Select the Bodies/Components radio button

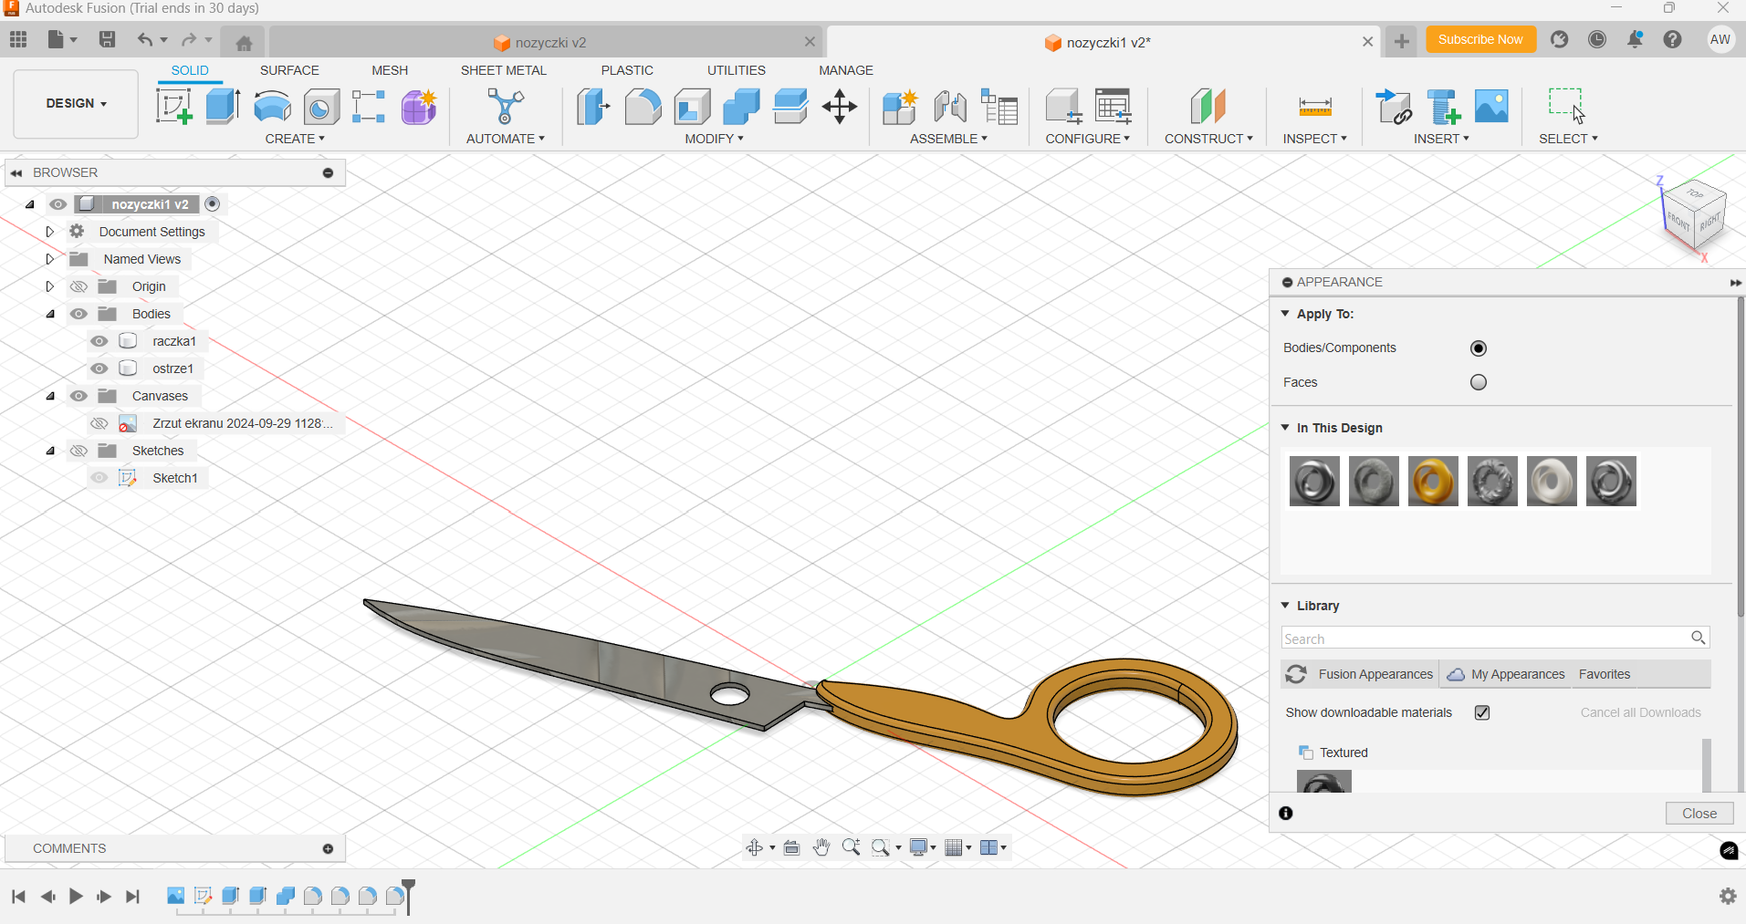pyautogui.click(x=1479, y=348)
